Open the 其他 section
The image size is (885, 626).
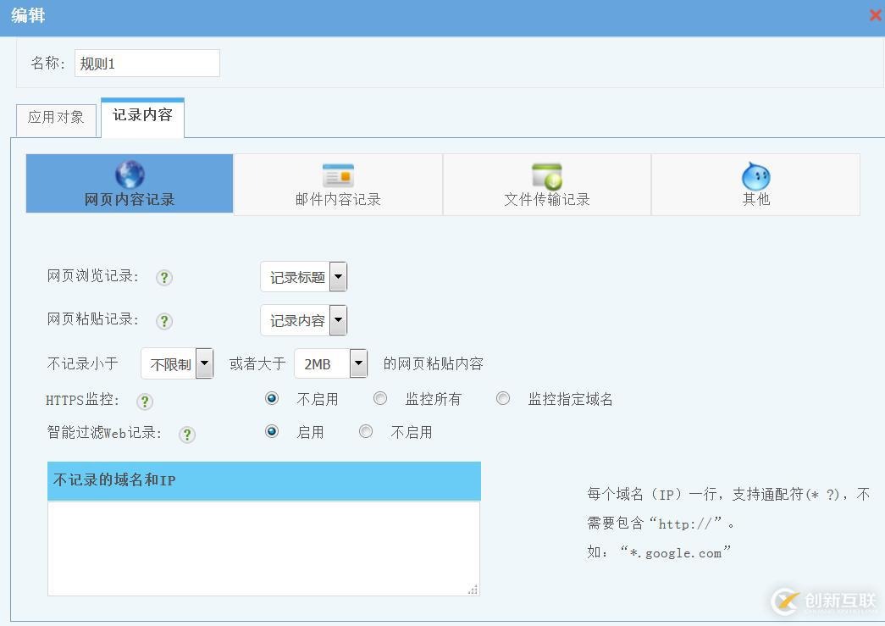click(755, 185)
